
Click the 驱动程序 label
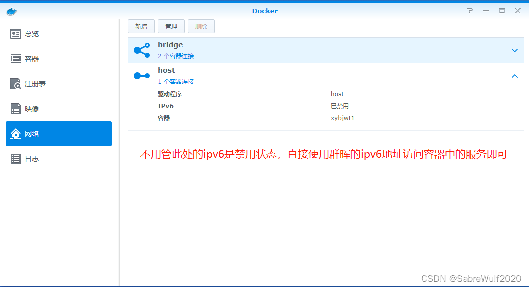click(170, 94)
